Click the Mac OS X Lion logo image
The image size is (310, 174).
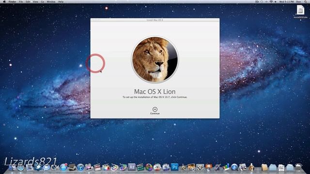click(x=155, y=59)
